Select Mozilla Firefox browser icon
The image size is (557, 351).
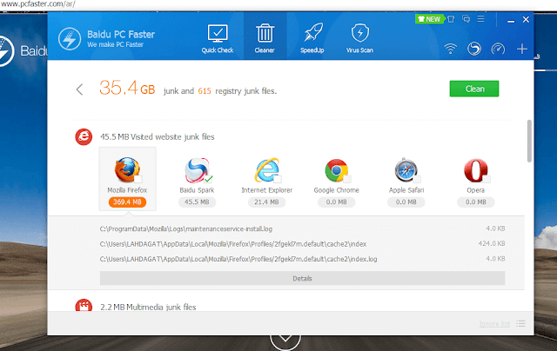pos(126,169)
